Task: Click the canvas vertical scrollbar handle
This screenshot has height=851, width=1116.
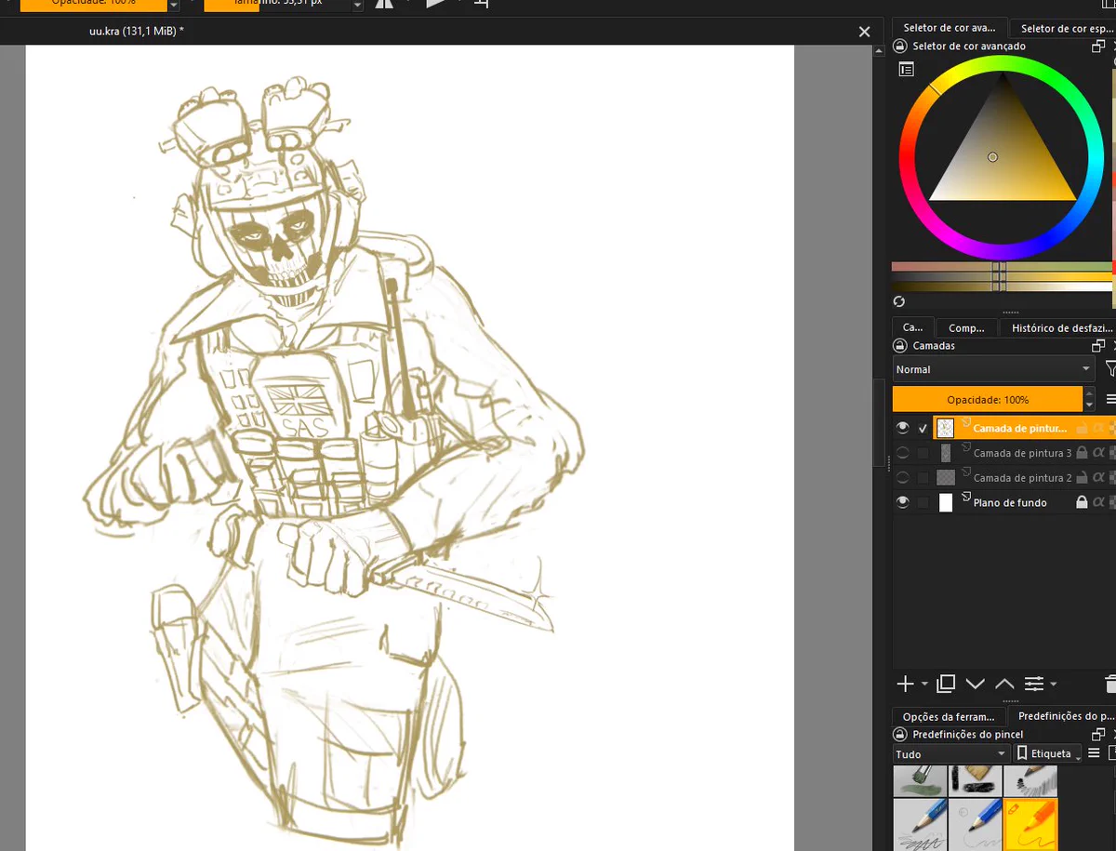Action: click(x=879, y=423)
